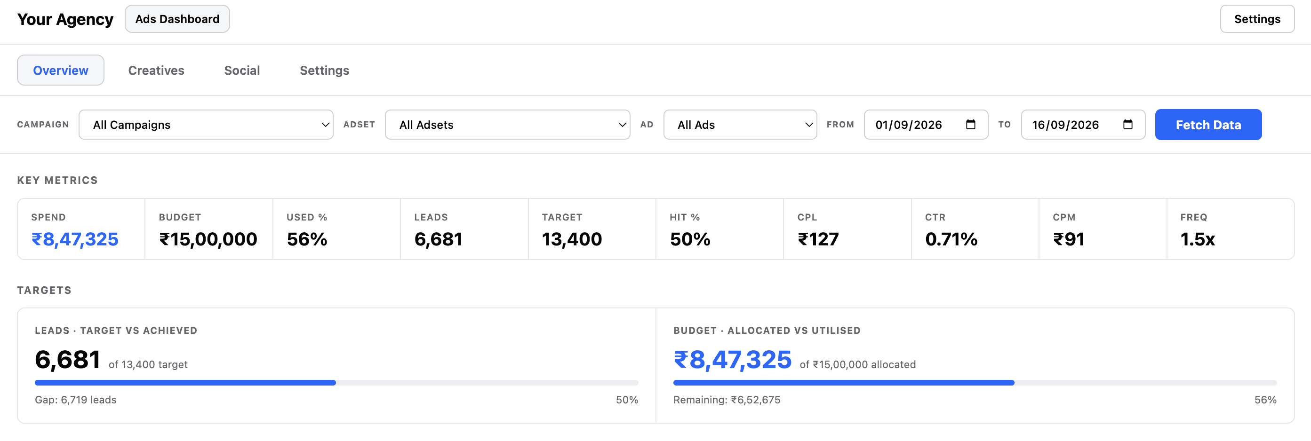Image resolution: width=1311 pixels, height=441 pixels.
Task: Switch to the Creatives tab
Action: (x=156, y=70)
